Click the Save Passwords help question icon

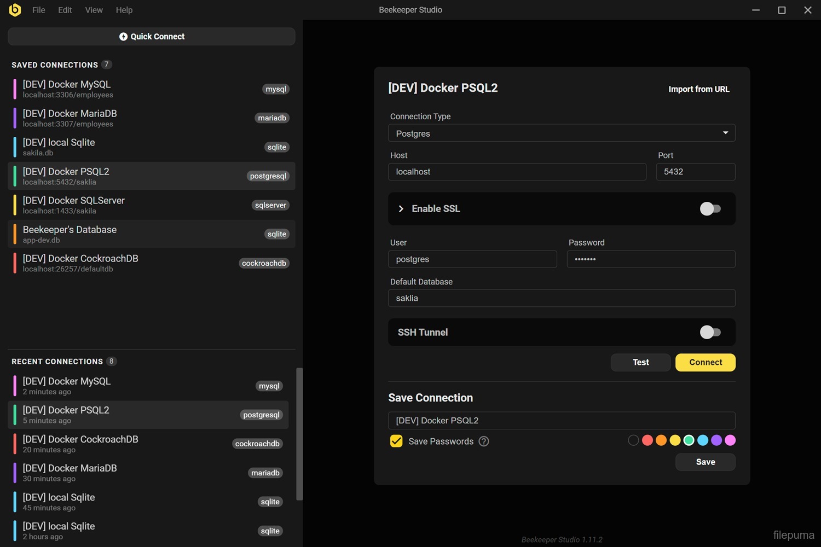484,441
